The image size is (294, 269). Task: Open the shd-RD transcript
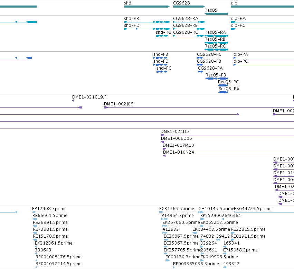tap(147, 29)
